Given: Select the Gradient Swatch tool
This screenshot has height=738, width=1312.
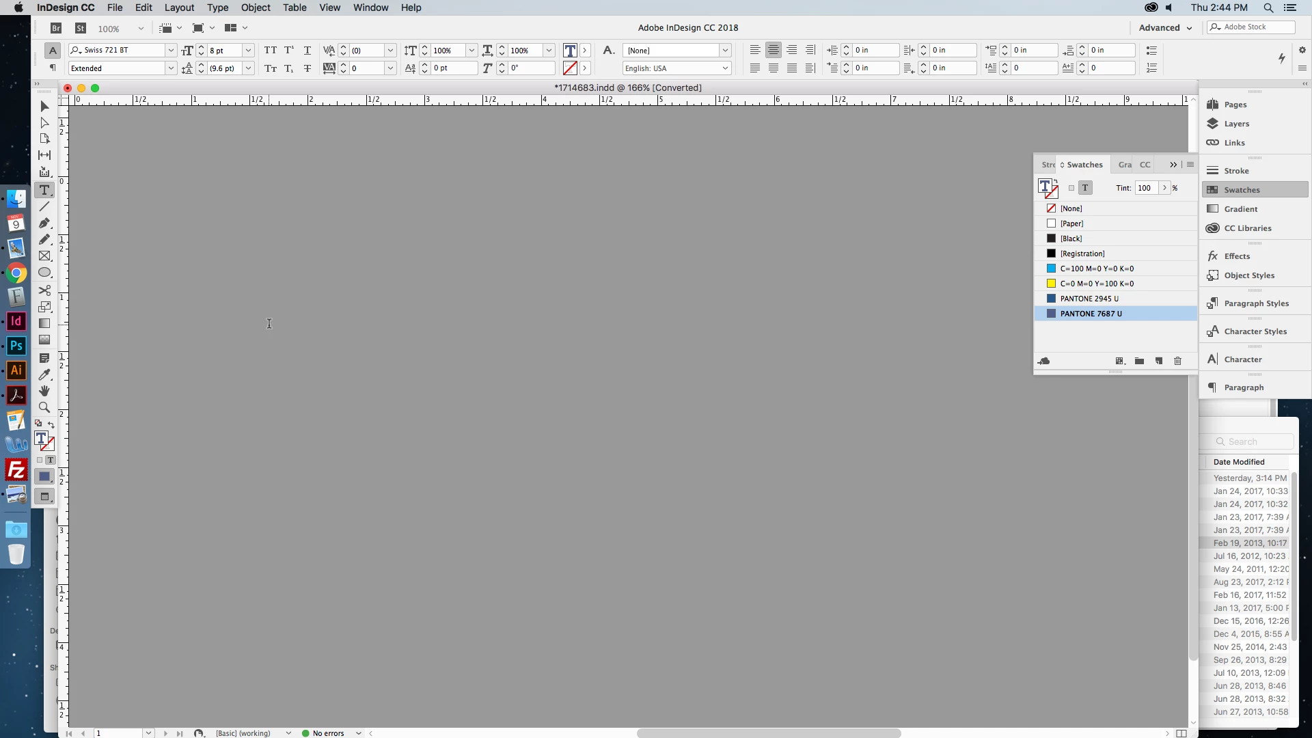Looking at the screenshot, I should pyautogui.click(x=44, y=323).
